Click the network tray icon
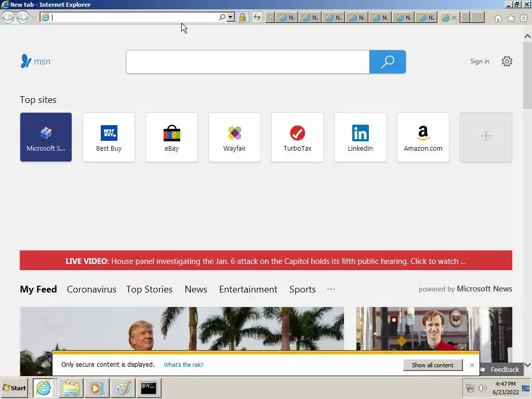Image resolution: width=532 pixels, height=399 pixels. [x=470, y=388]
